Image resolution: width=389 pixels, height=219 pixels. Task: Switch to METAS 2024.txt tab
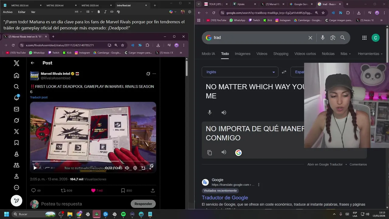click(55, 5)
